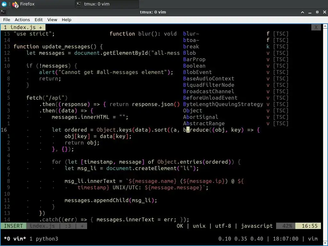Select the btoa~ completion entry
328x246 pixels.
click(x=235, y=40)
